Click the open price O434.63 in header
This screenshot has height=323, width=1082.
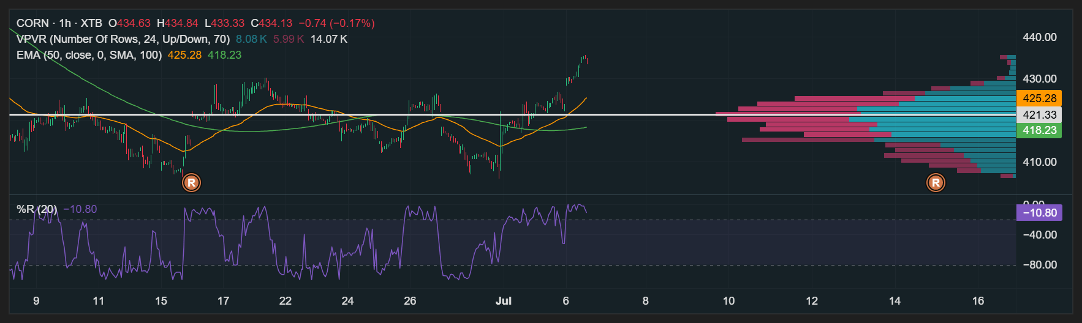point(129,23)
